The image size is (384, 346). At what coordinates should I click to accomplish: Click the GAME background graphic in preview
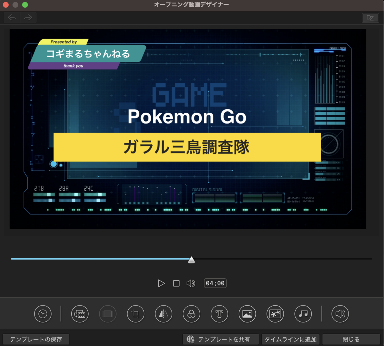click(x=189, y=95)
